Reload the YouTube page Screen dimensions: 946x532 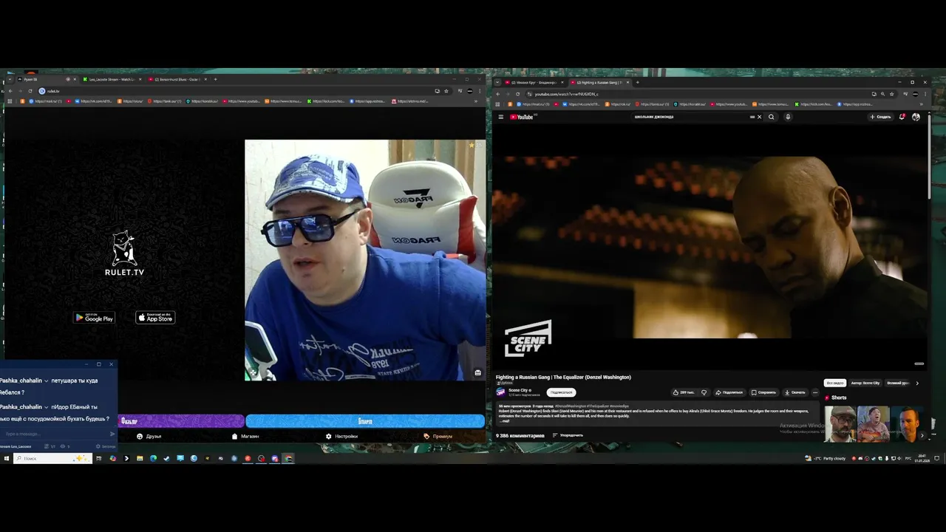click(x=517, y=94)
